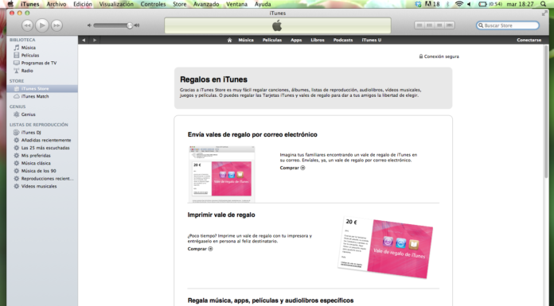The width and height of the screenshot is (554, 306).
Task: Open the Mis preferidas playlist
Action: (x=42, y=156)
